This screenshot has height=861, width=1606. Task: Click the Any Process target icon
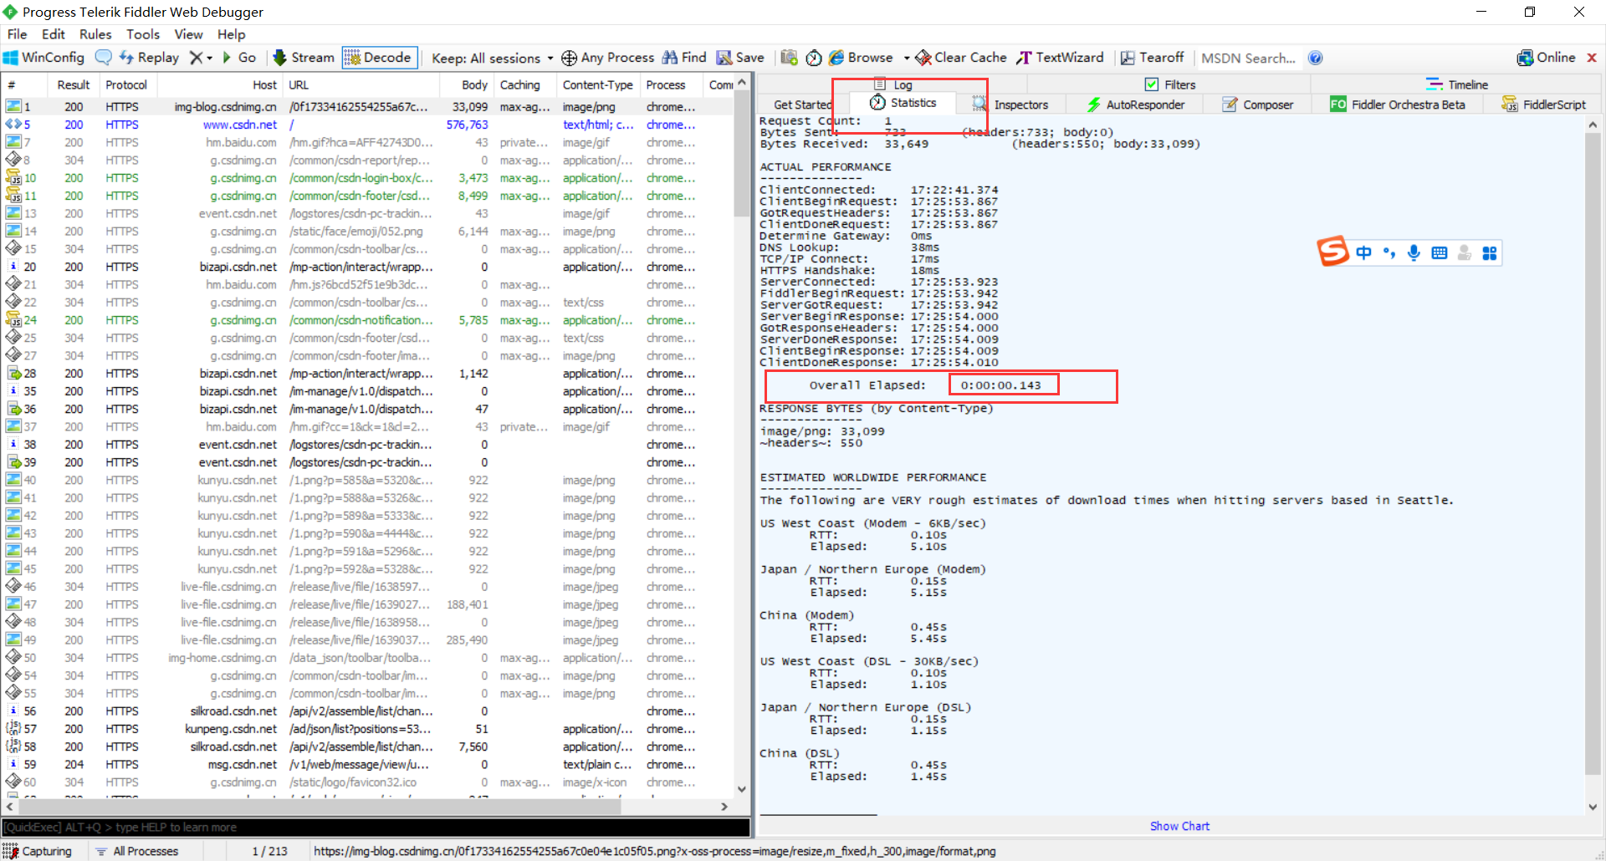point(569,58)
